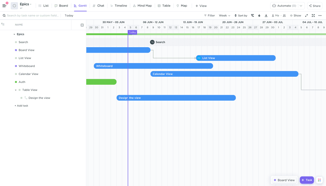The height and width of the screenshot is (186, 326).
Task: Click the collapse-view arrows icon near Show
Action: coord(306,15)
